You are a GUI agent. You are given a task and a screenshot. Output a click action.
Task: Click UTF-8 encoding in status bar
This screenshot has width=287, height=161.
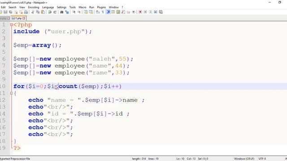(262, 159)
